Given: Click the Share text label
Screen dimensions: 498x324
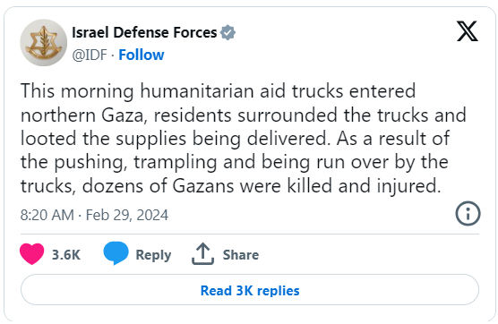Looking at the screenshot, I should (x=241, y=254).
